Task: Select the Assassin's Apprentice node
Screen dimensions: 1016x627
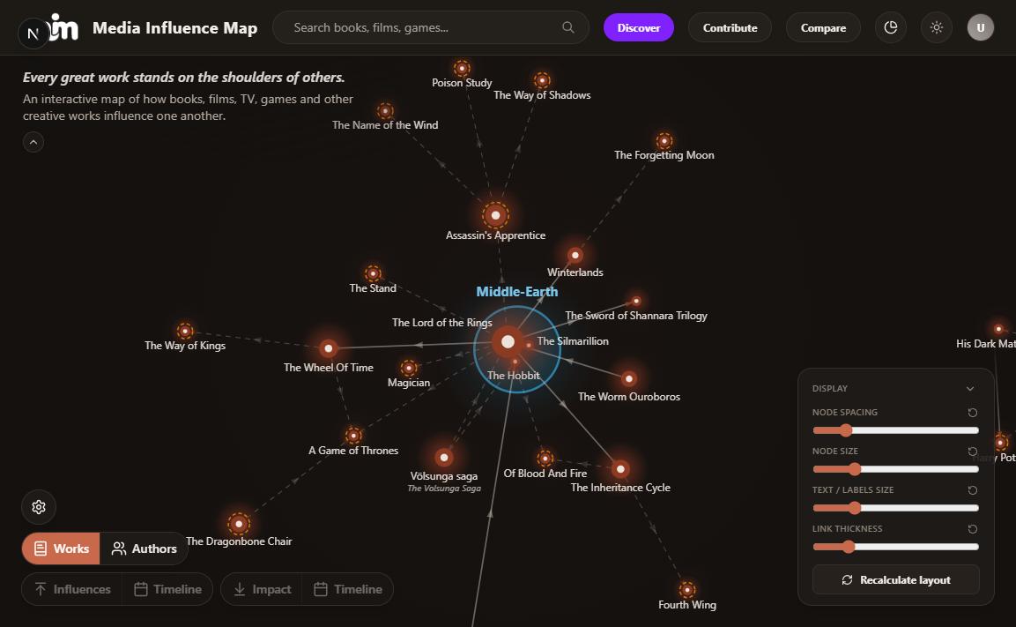Action: pyautogui.click(x=496, y=215)
